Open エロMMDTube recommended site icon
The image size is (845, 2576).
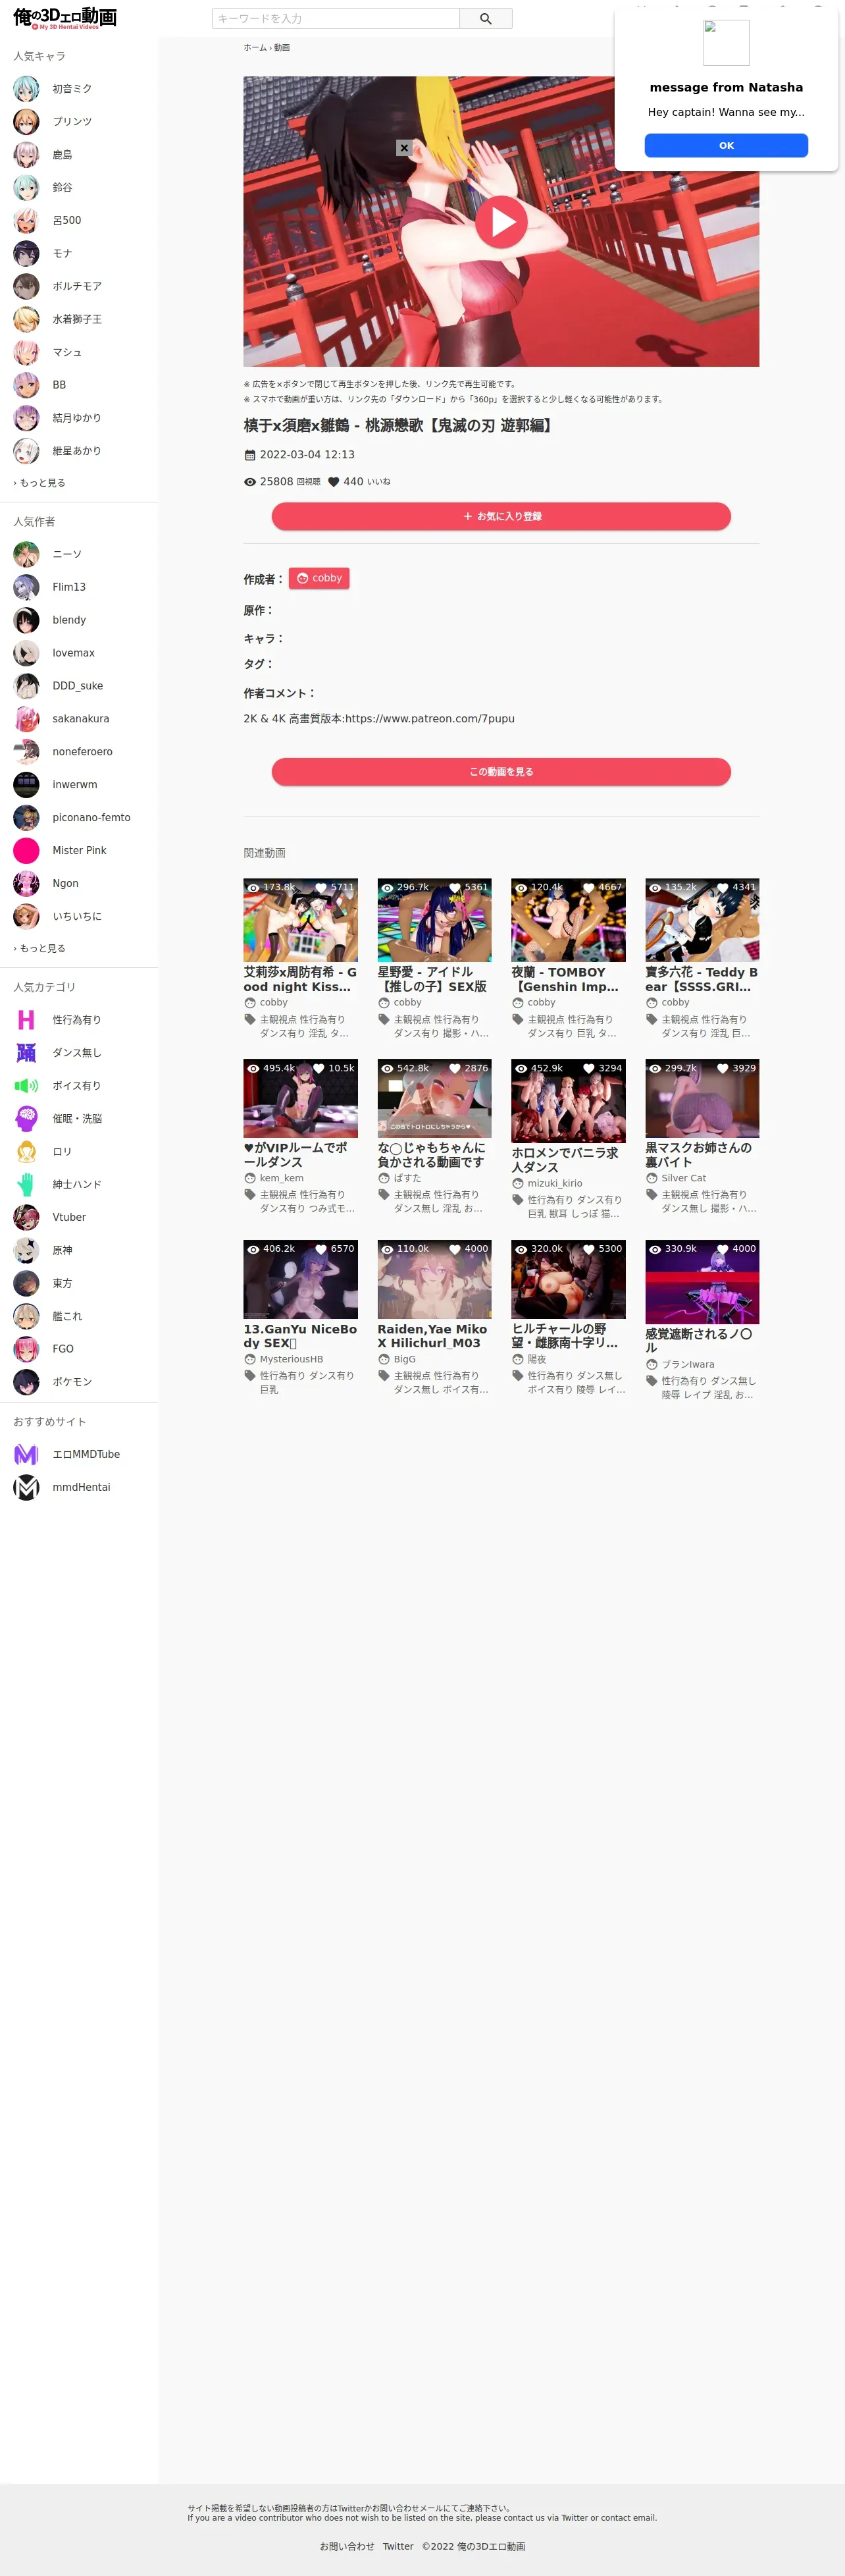tap(26, 1455)
